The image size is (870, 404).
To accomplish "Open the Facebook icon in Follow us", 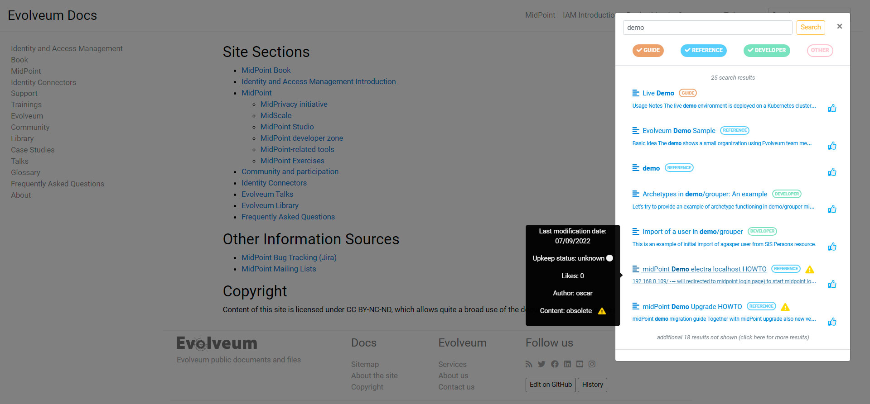I will point(555,364).
